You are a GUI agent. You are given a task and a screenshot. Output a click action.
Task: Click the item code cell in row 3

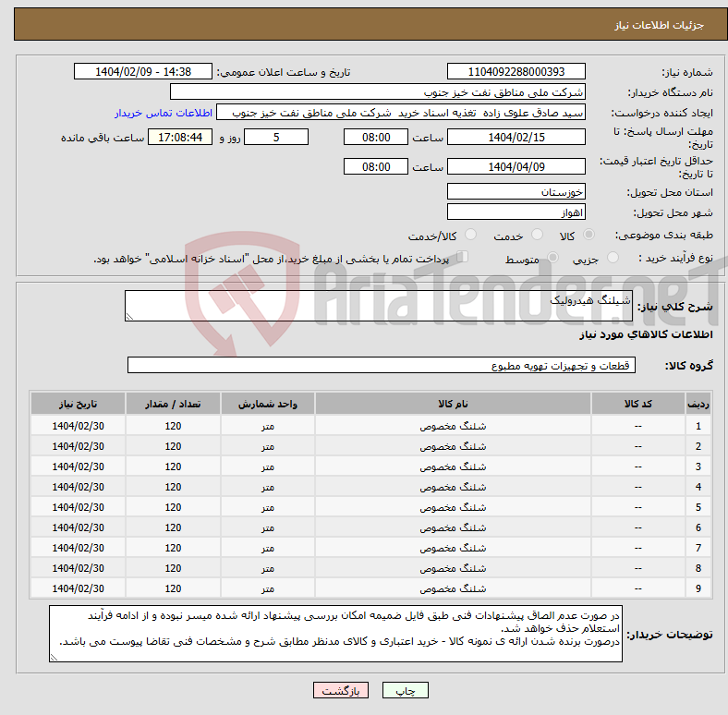pos(638,467)
